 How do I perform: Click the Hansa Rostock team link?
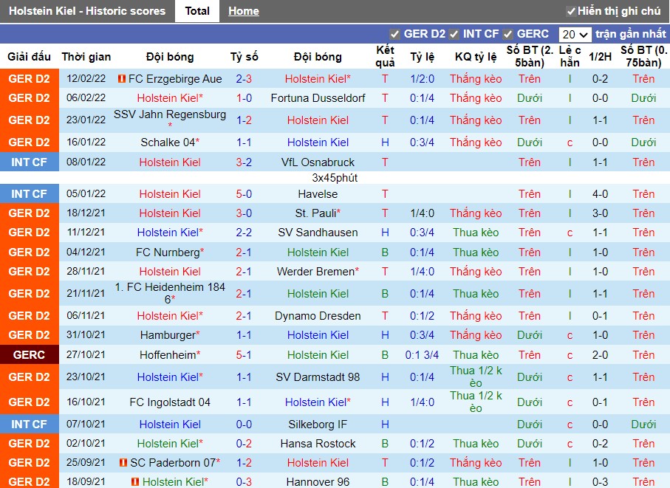point(318,444)
